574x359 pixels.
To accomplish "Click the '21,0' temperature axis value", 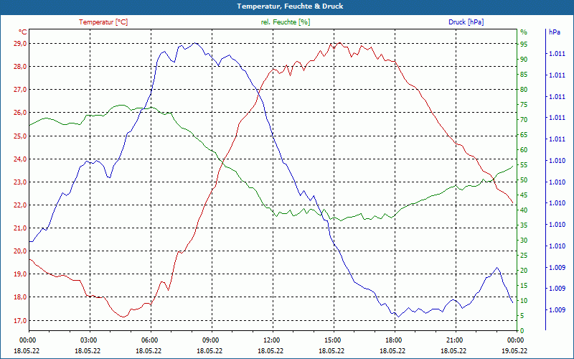I will [x=20, y=228].
